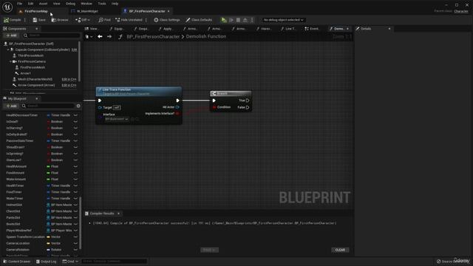Image resolution: width=473 pixels, height=266 pixels.
Task: Click the Unreal Engine logo icon
Action: coord(7,7)
